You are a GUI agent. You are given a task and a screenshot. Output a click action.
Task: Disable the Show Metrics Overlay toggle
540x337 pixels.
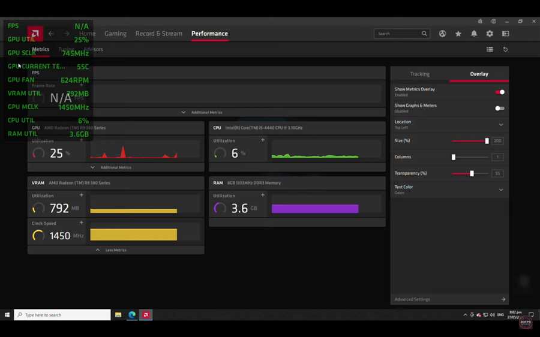500,92
